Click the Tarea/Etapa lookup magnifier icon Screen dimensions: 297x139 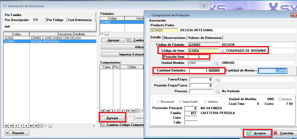click(x=217, y=80)
